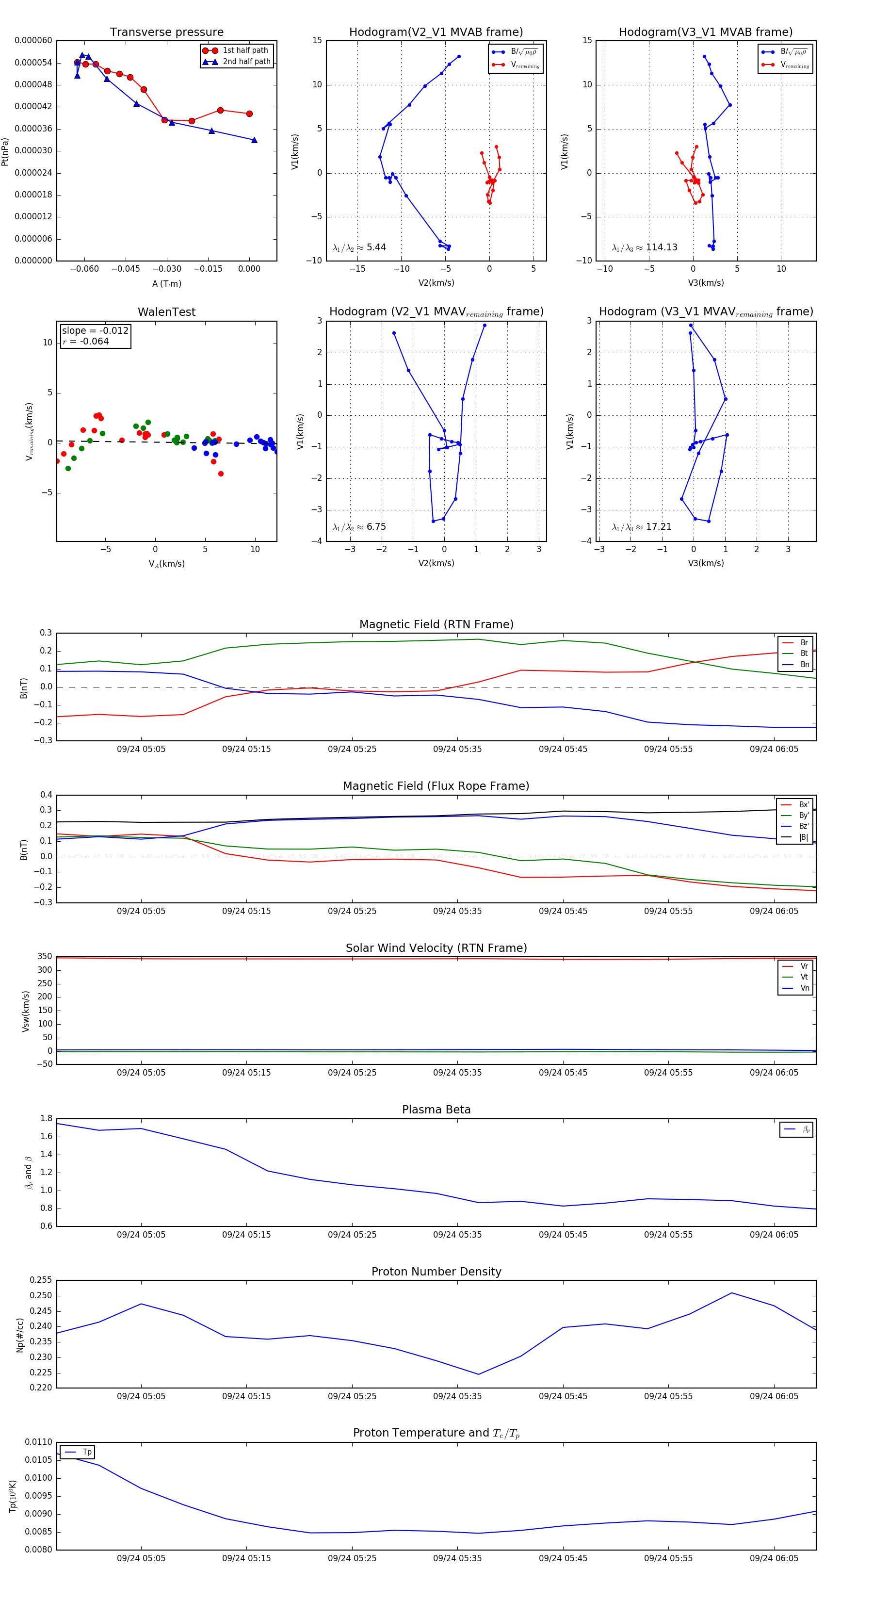This screenshot has height=1601, width=873.
Task: Click the "350" tick on the Solar Wind Velocity axis
Action: click(46, 957)
